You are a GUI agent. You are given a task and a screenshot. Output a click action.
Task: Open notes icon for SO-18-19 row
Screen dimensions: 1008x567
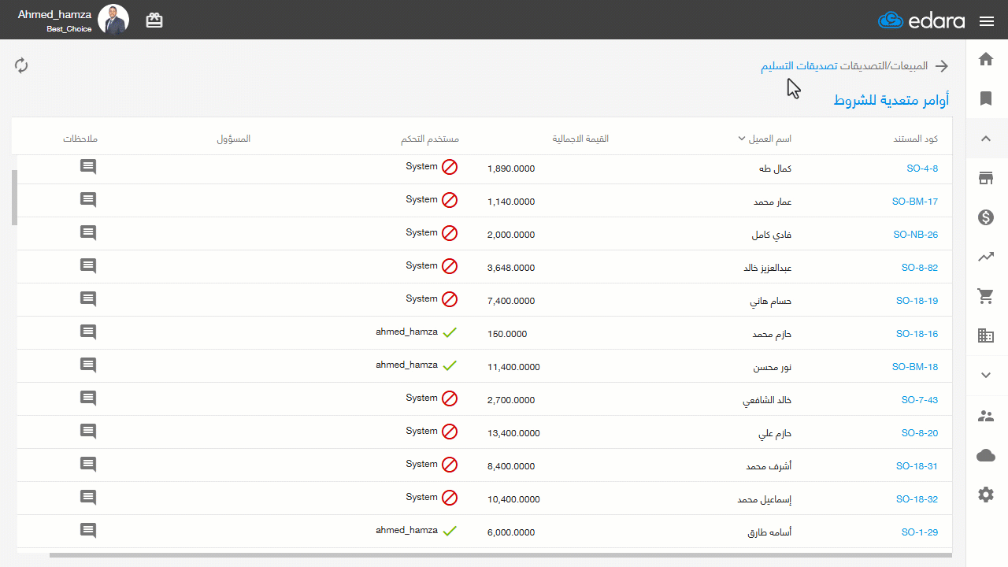coord(88,299)
